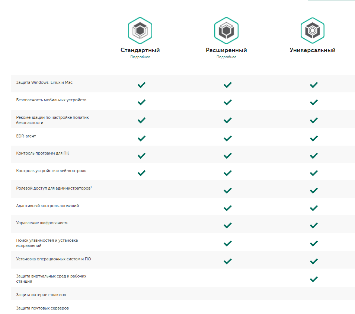355x314 pixels.
Task: Click Стандартный checkmark for Контроль программ для ПК
Action: coord(141,155)
